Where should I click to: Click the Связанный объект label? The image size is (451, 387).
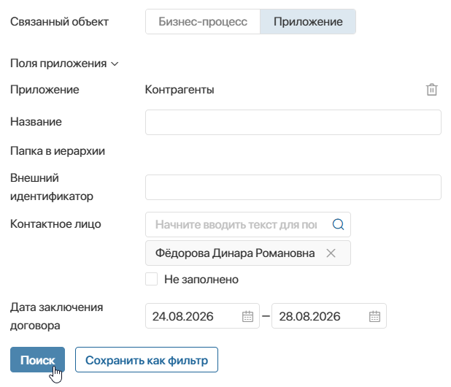[59, 22]
